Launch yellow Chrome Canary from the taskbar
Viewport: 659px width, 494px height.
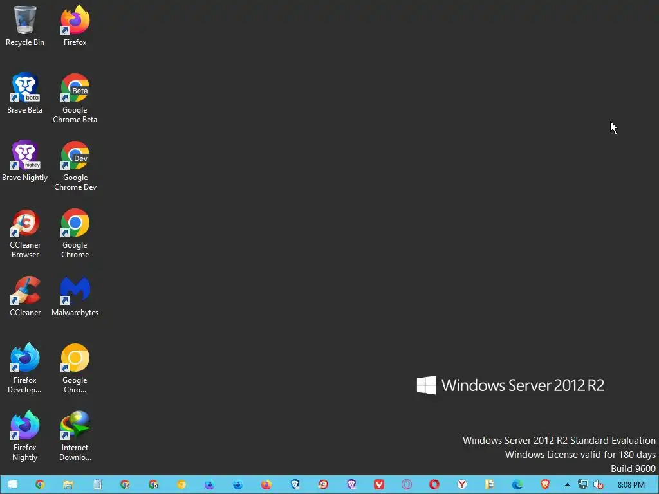coord(181,485)
